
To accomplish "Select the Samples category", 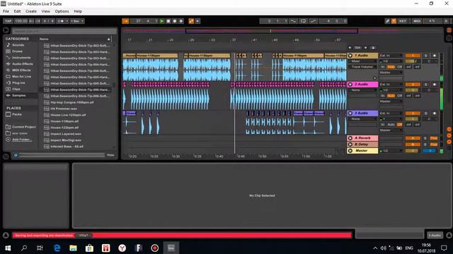I will (x=19, y=96).
